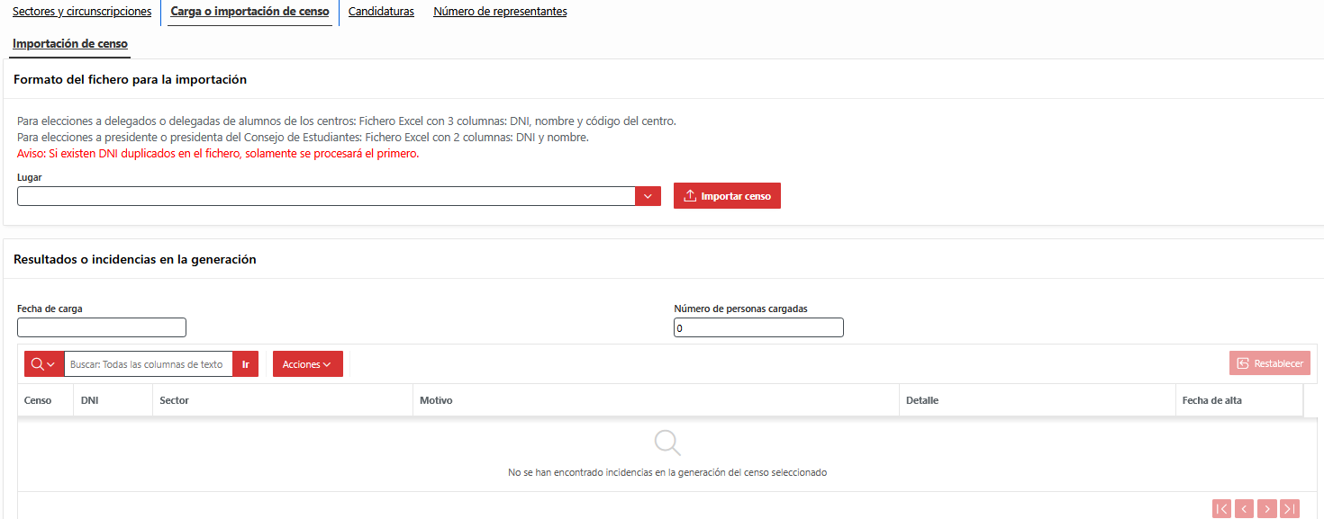The height and width of the screenshot is (519, 1324).
Task: Click the Importar censo button
Action: pyautogui.click(x=727, y=196)
